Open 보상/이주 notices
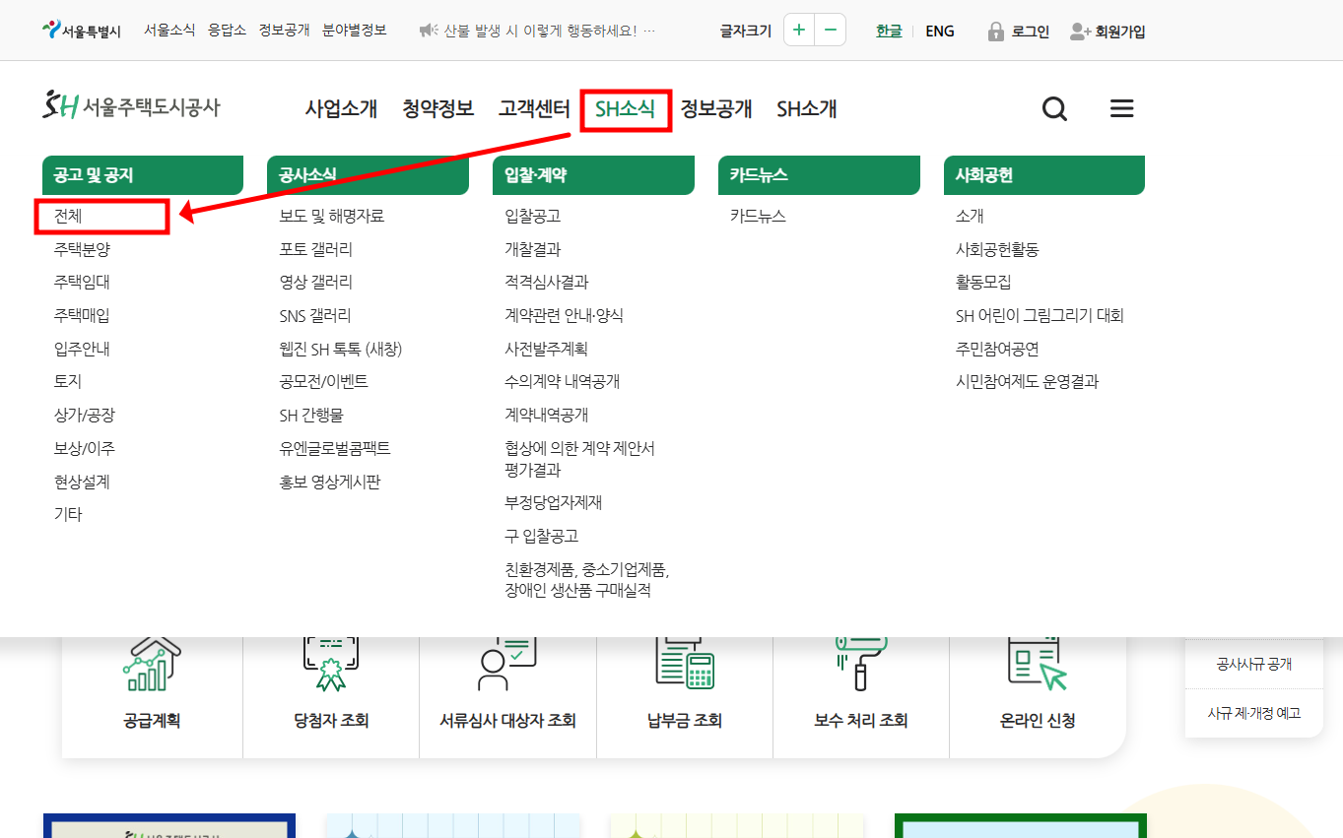Image resolution: width=1343 pixels, height=838 pixels. pyautogui.click(x=85, y=448)
